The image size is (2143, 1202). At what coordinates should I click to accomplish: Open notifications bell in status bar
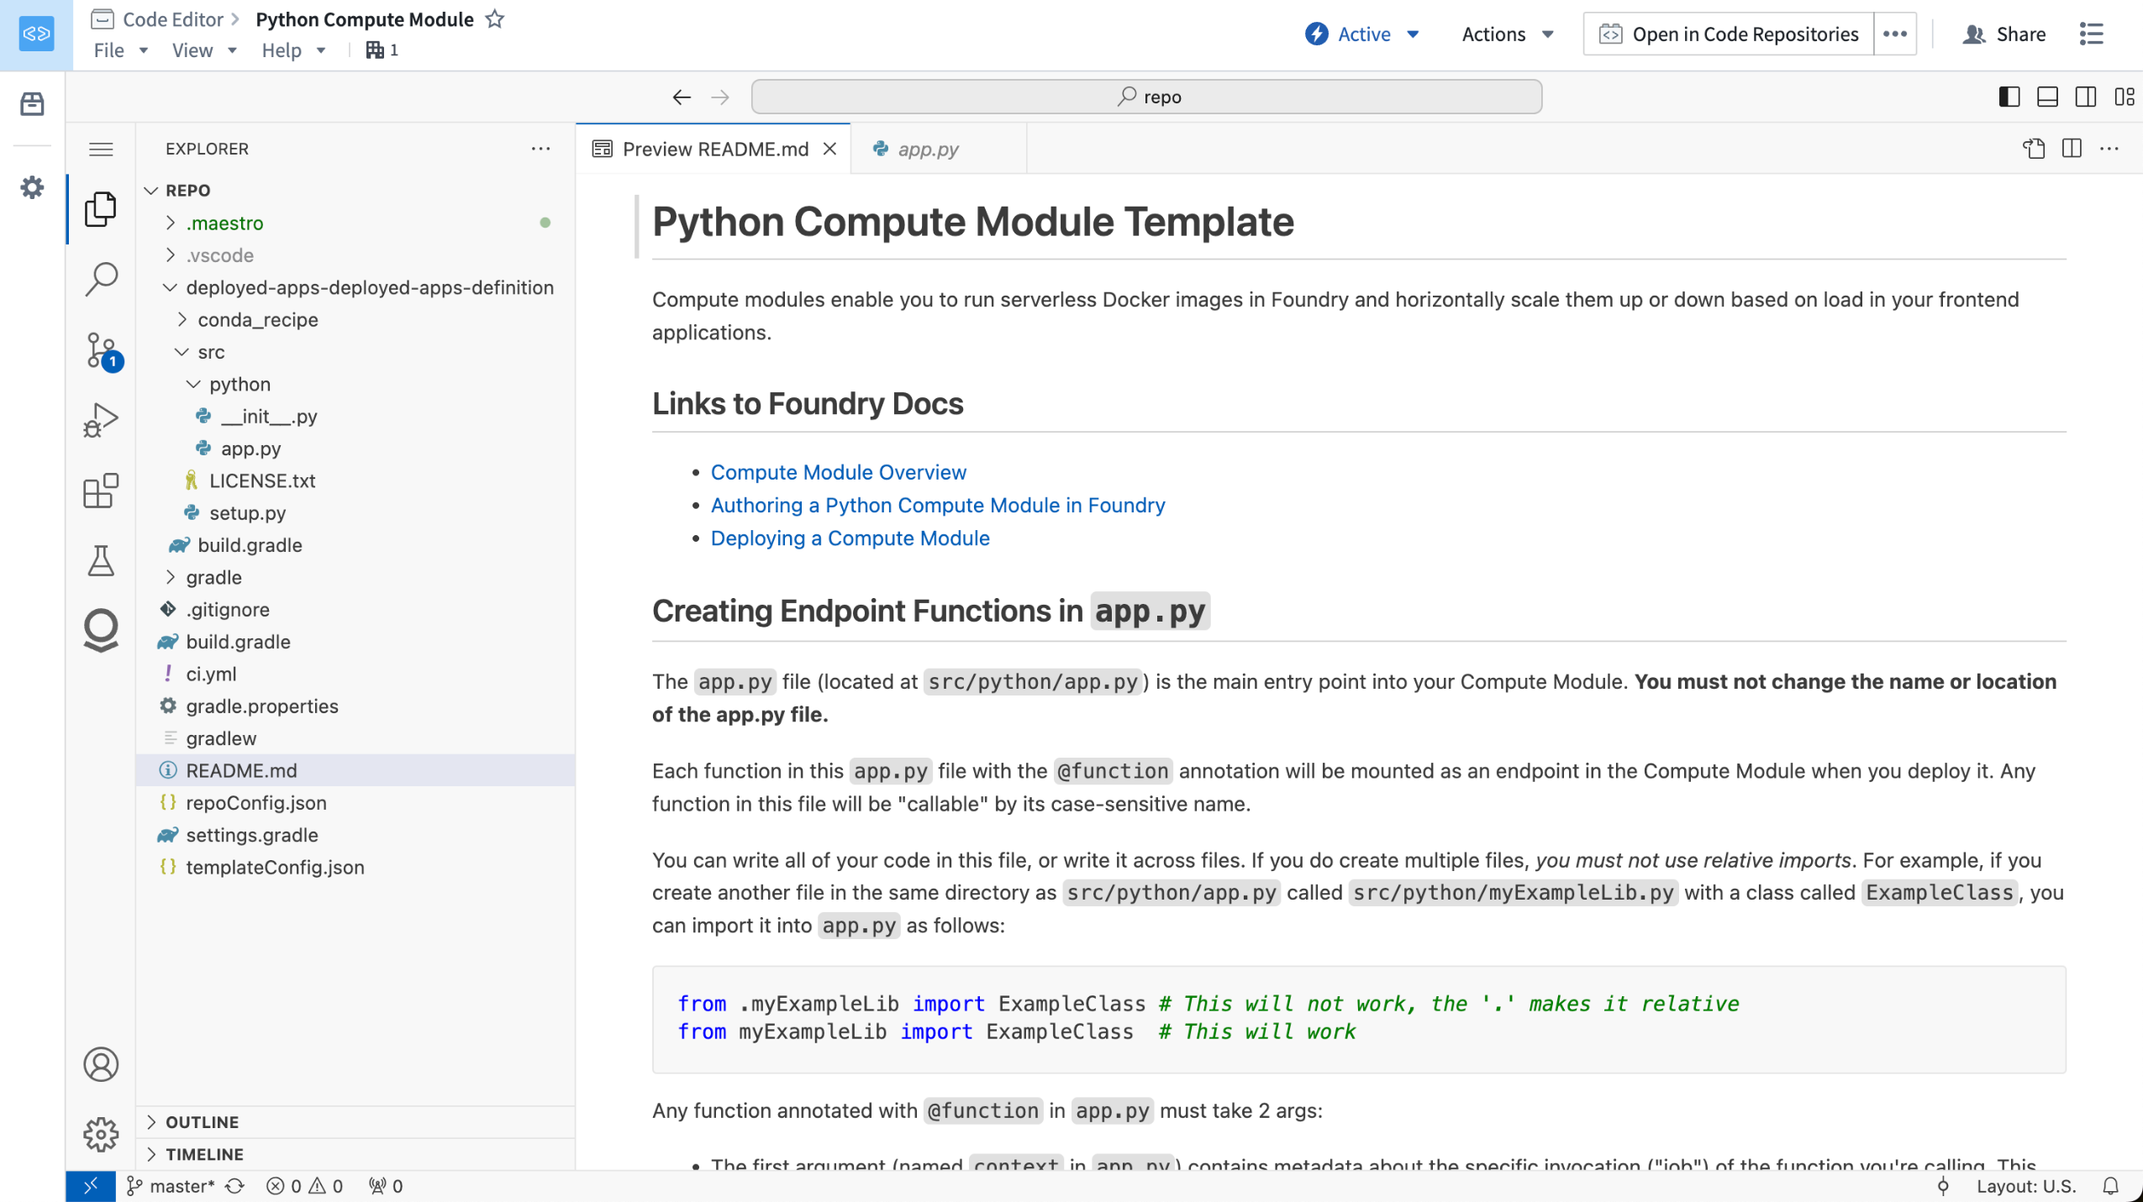point(2110,1185)
